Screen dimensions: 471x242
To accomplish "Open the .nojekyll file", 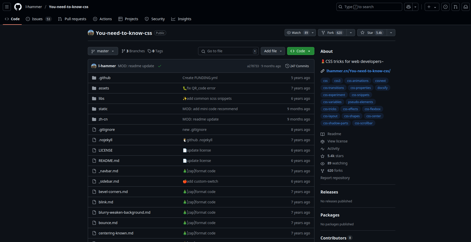I will tap(105, 140).
